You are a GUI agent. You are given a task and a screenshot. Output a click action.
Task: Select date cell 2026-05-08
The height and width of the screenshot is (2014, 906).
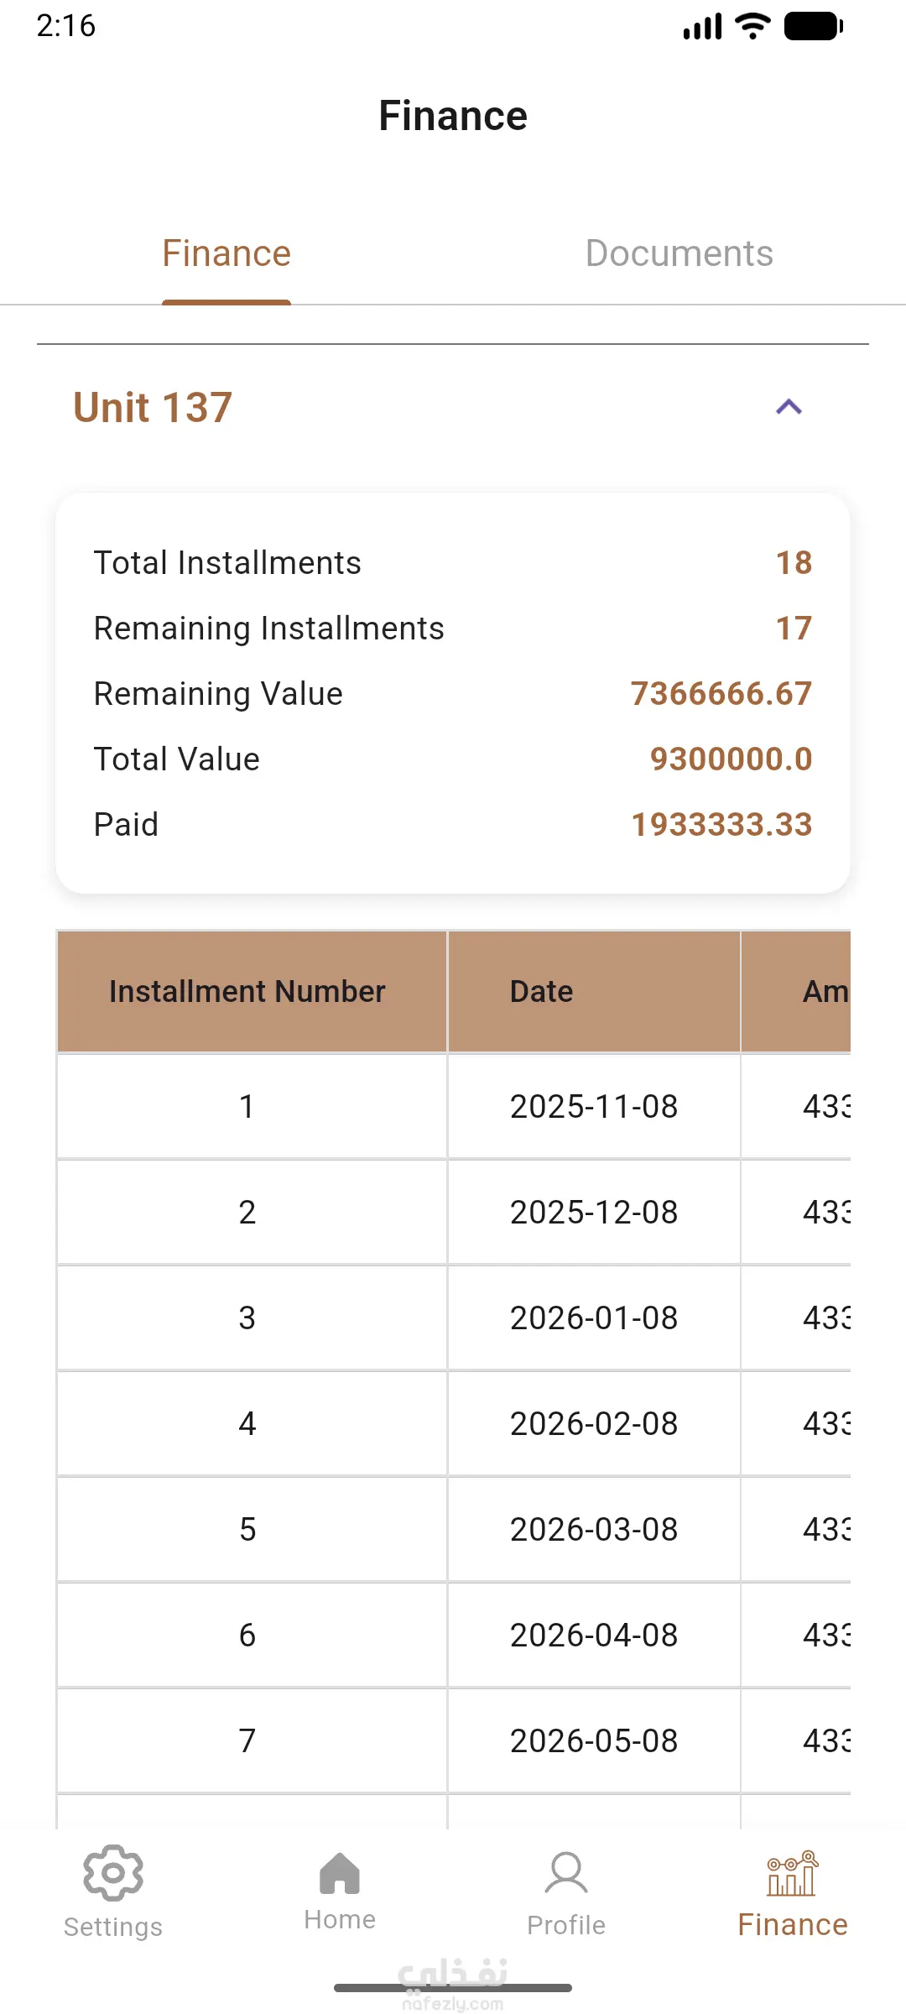pos(594,1740)
